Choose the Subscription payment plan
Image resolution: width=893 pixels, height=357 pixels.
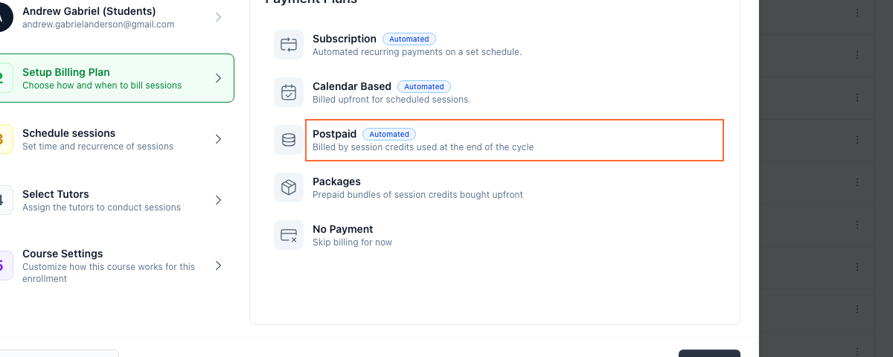499,45
